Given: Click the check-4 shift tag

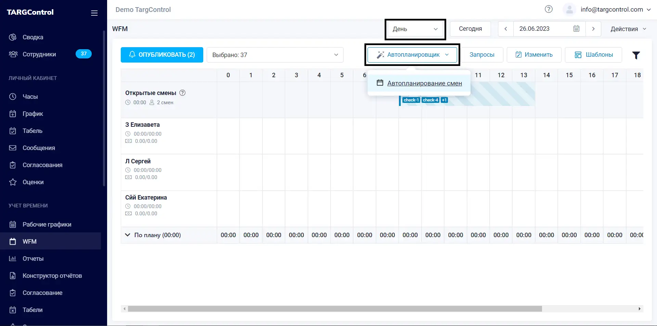Looking at the screenshot, I should (x=430, y=100).
